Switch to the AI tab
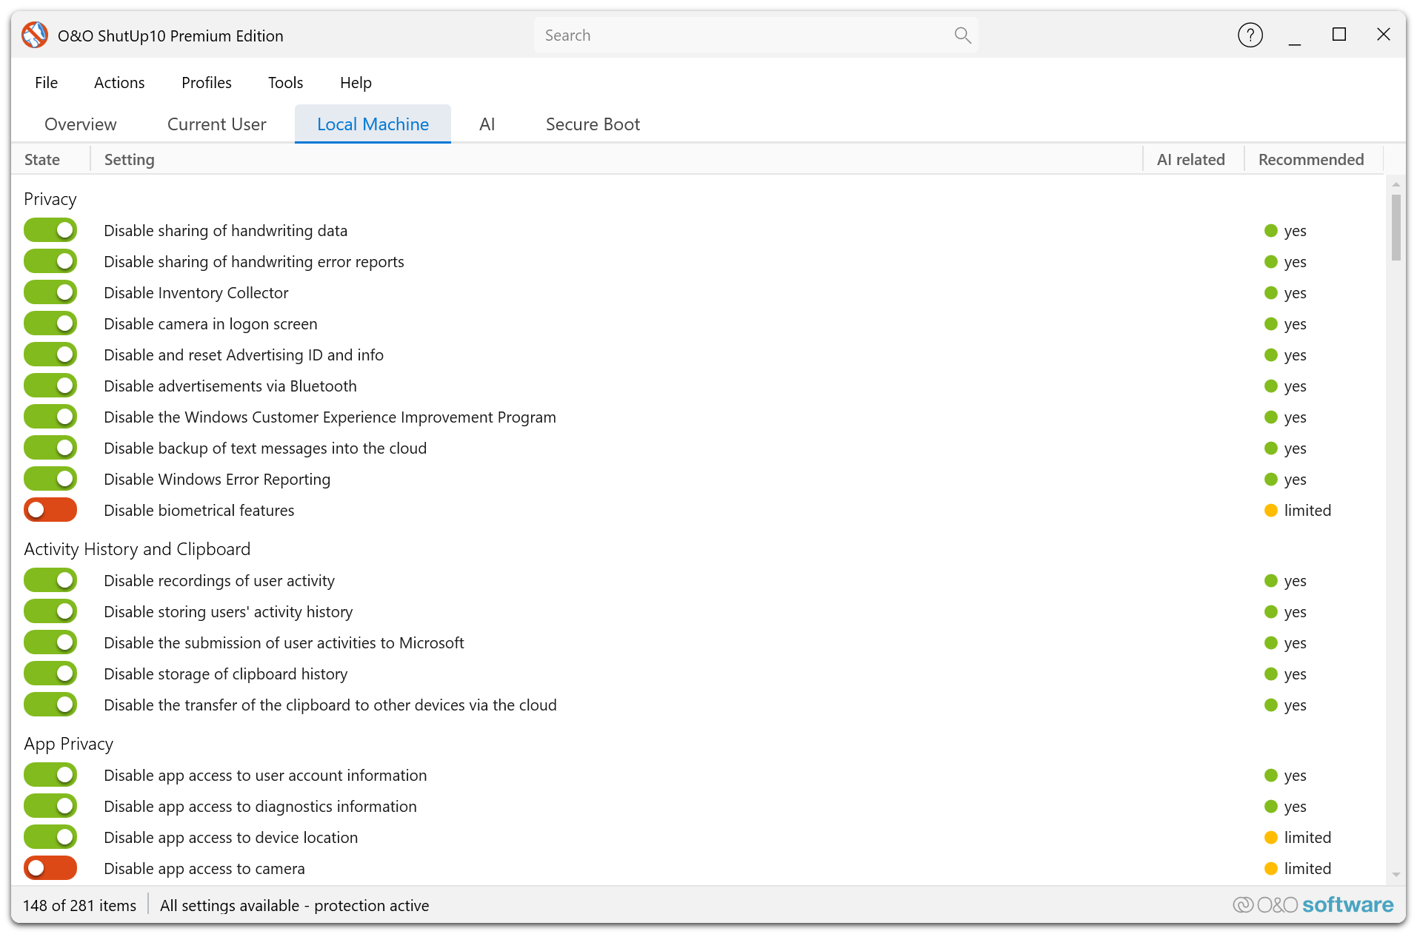The height and width of the screenshot is (934, 1417). [x=487, y=124]
